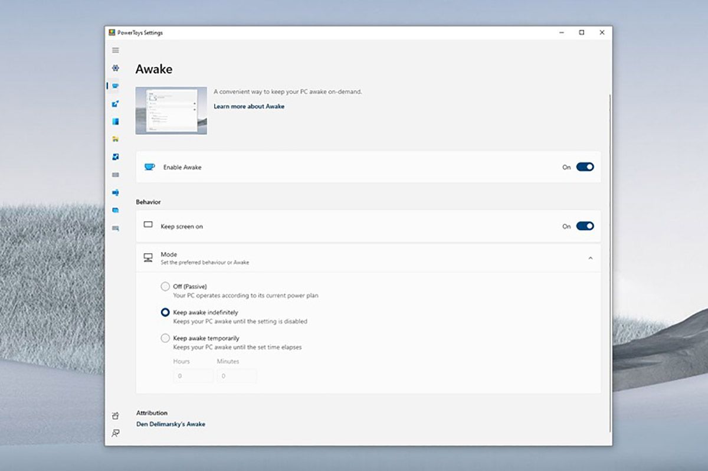Disable the Keep screen on switch

(x=585, y=226)
